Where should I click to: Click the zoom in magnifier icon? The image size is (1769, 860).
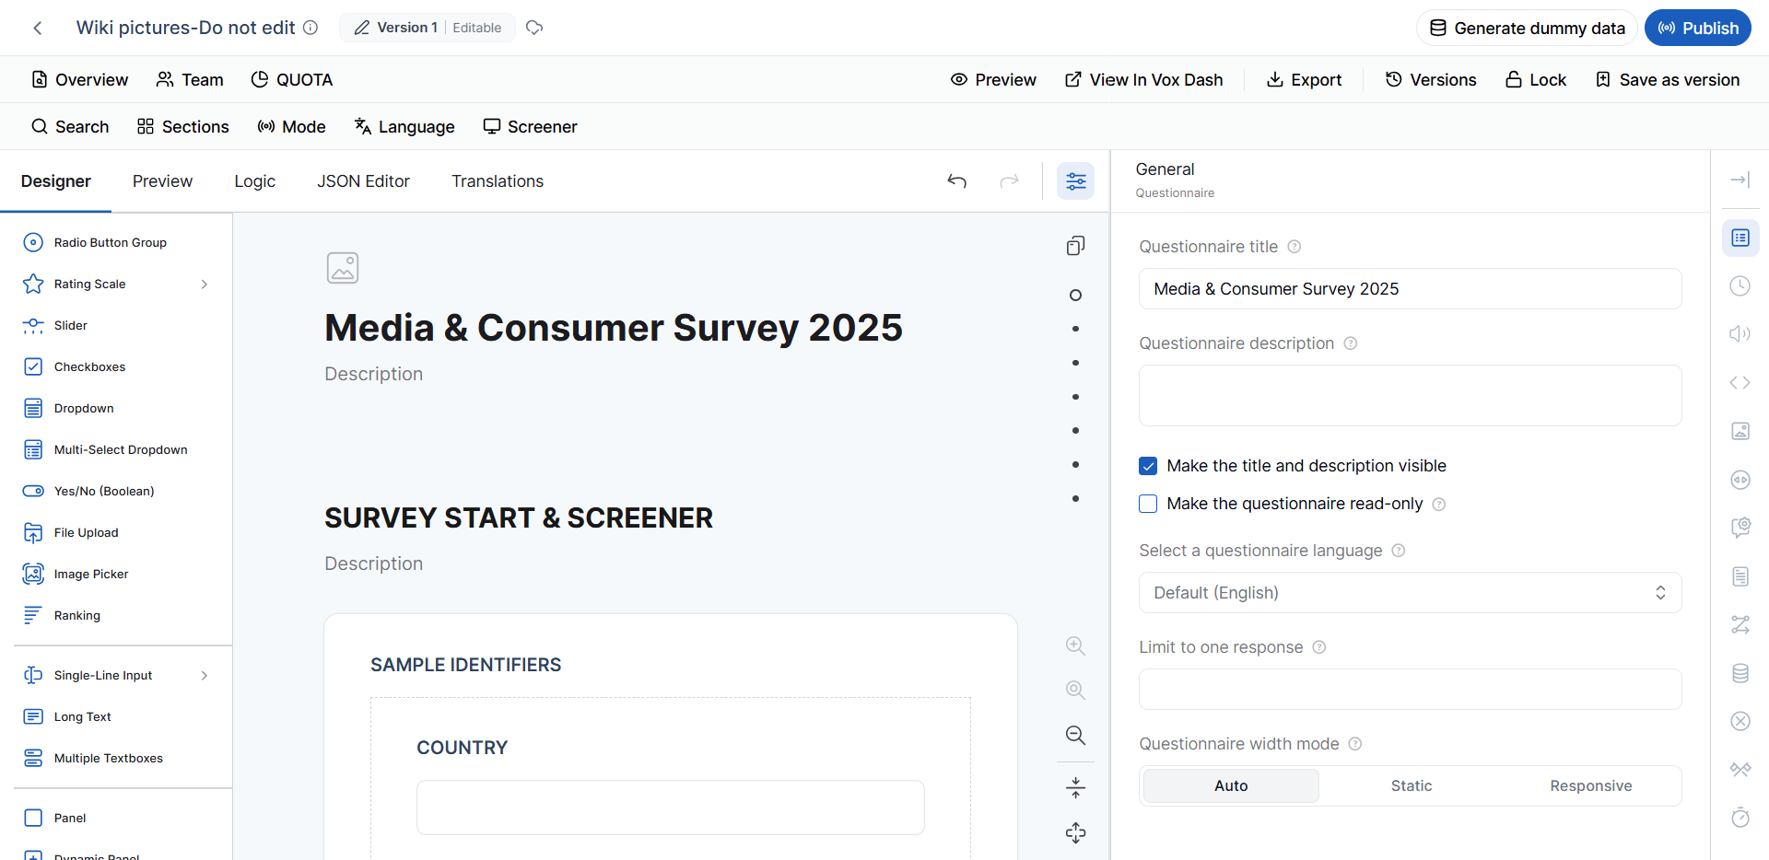1075,645
